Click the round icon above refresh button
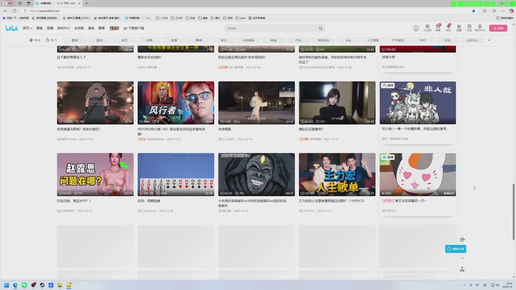The height and width of the screenshot is (290, 516). point(462,240)
